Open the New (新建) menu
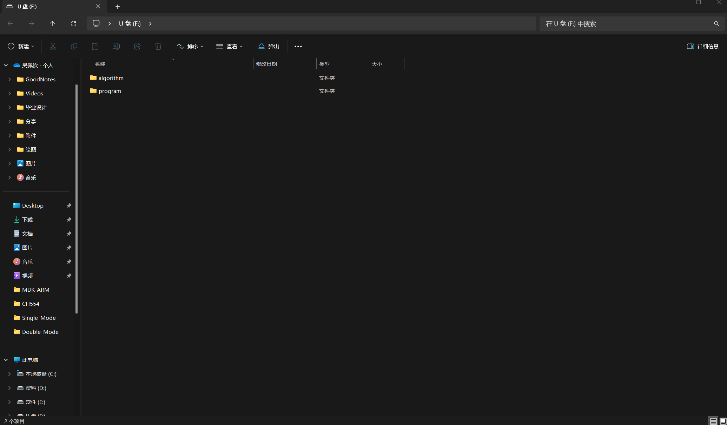Image resolution: width=727 pixels, height=425 pixels. click(x=21, y=46)
